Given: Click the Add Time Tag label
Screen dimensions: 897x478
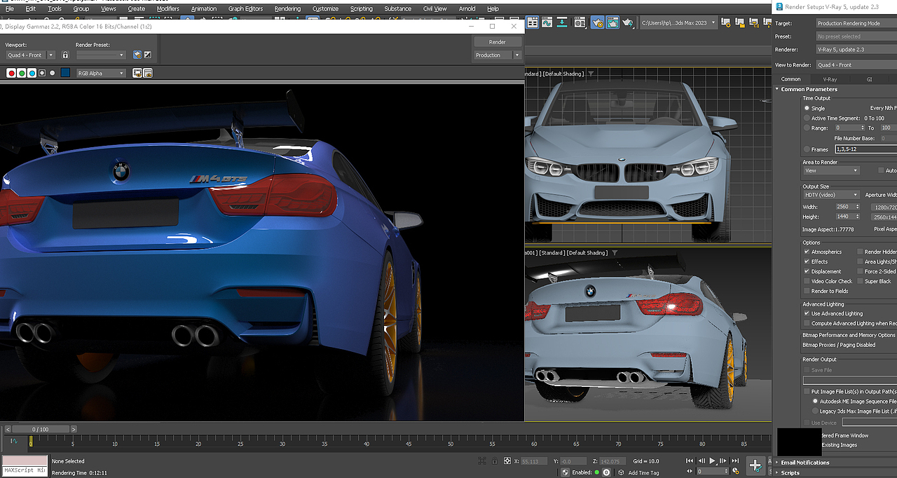Looking at the screenshot, I should click(644, 473).
